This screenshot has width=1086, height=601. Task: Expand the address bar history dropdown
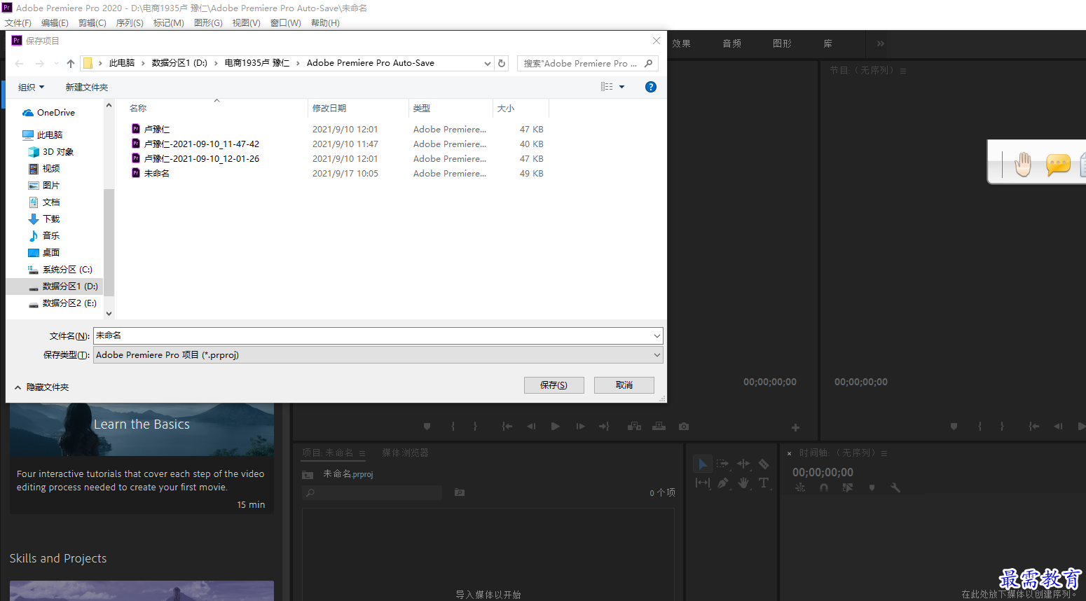[488, 63]
